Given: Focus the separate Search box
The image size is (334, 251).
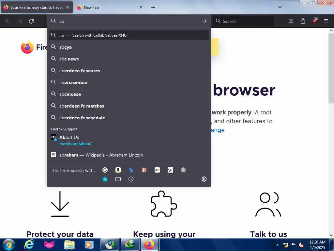Looking at the screenshot, I should 243,21.
